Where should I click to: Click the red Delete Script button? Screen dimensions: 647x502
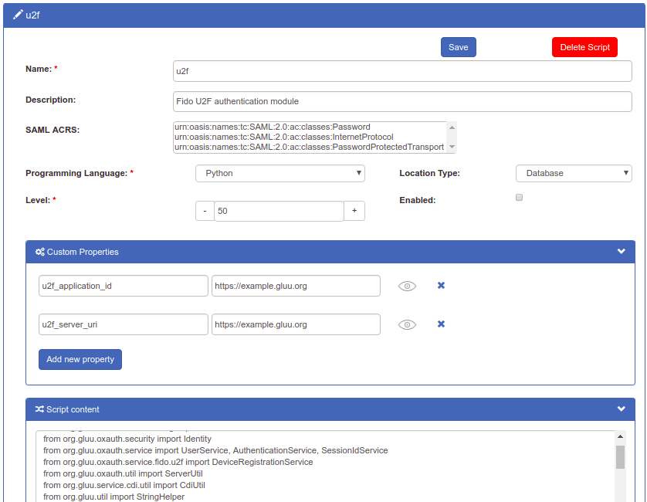pyautogui.click(x=584, y=47)
